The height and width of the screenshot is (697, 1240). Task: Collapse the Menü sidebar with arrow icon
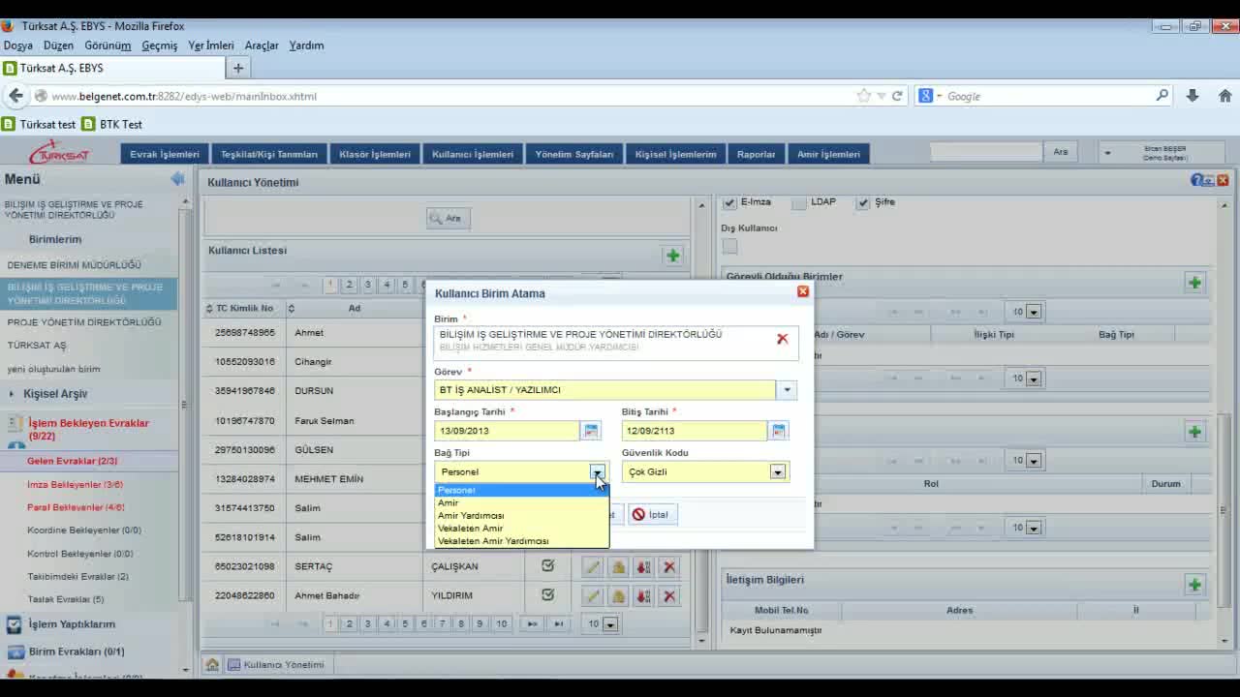(x=177, y=179)
